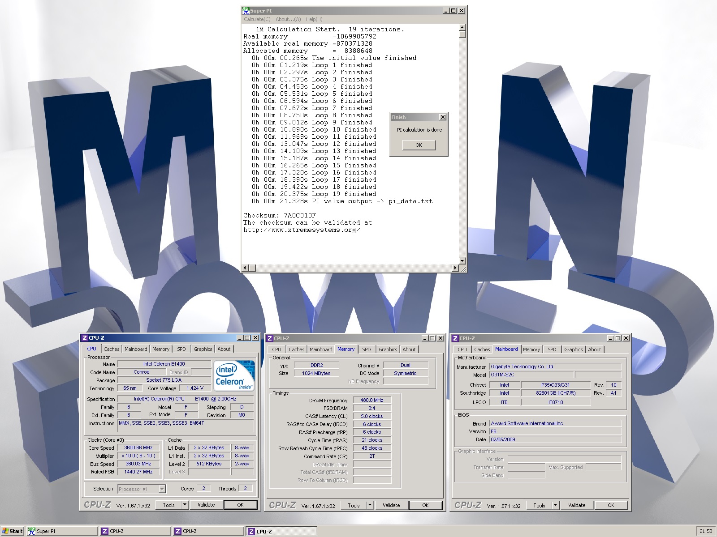Image resolution: width=717 pixels, height=537 pixels.
Task: Open SPD tab in the middle CPU-Z window
Action: (x=367, y=349)
